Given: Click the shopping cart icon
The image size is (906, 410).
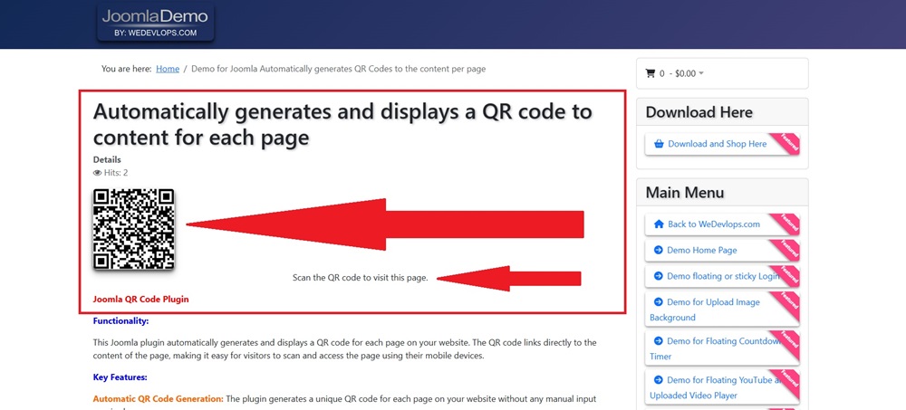Looking at the screenshot, I should pyautogui.click(x=650, y=73).
